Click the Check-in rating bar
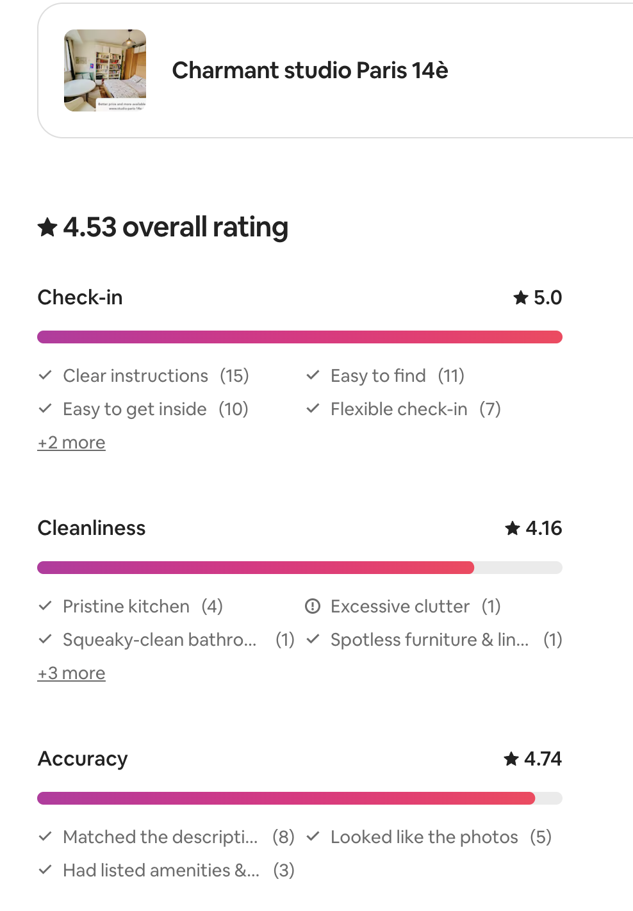633x911 pixels. (300, 337)
